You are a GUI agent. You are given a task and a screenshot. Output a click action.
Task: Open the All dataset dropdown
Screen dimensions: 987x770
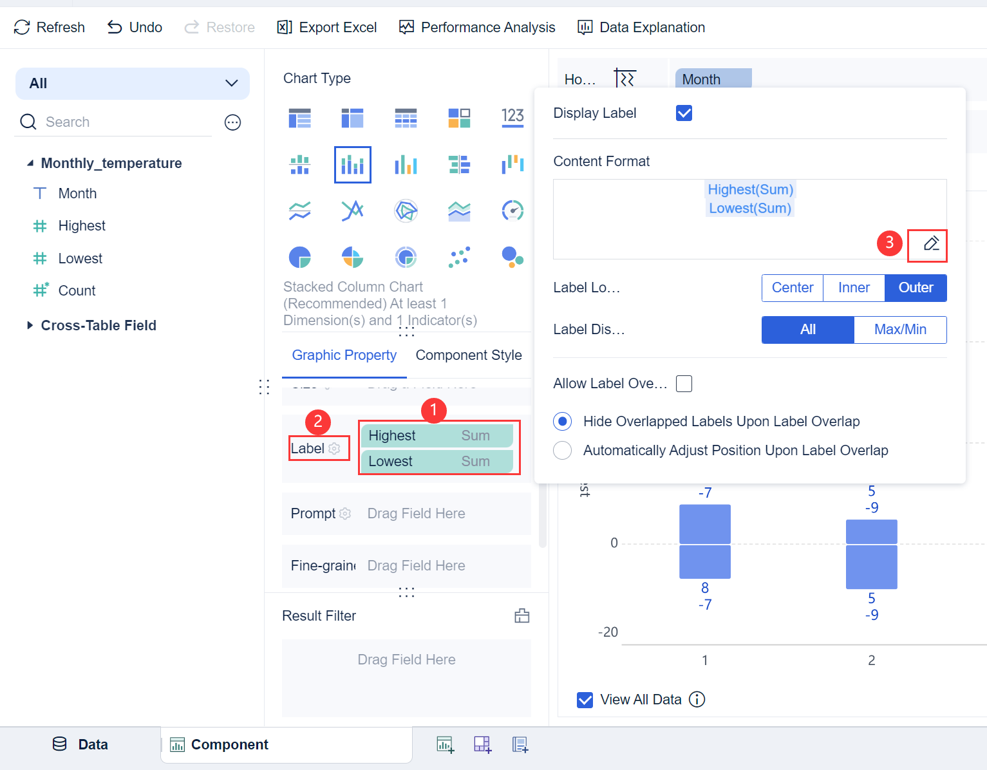133,84
